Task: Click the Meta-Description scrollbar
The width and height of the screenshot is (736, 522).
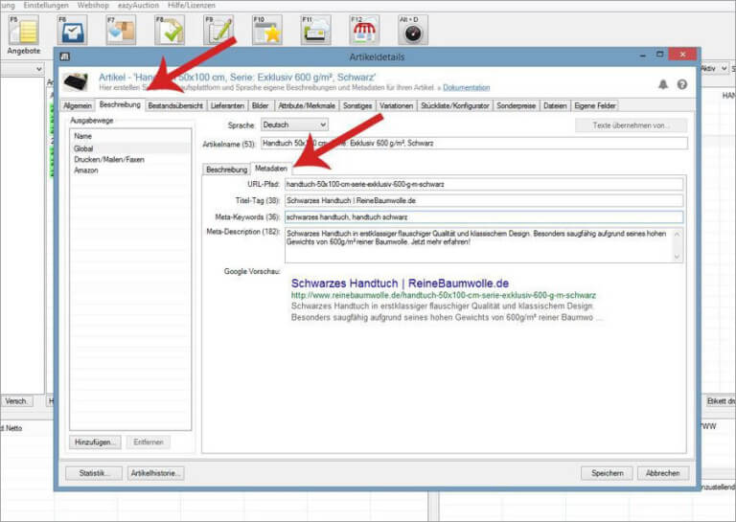Action: tap(678, 244)
